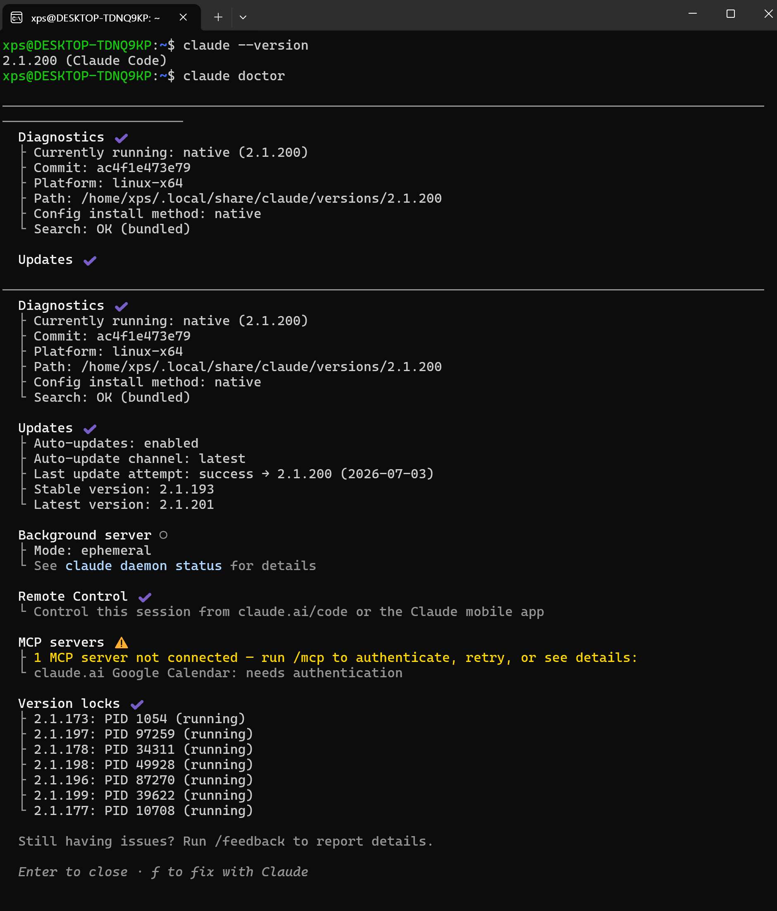Select the '2.1.173: PID 1054 (running)' row
This screenshot has width=777, height=911.
(x=140, y=719)
